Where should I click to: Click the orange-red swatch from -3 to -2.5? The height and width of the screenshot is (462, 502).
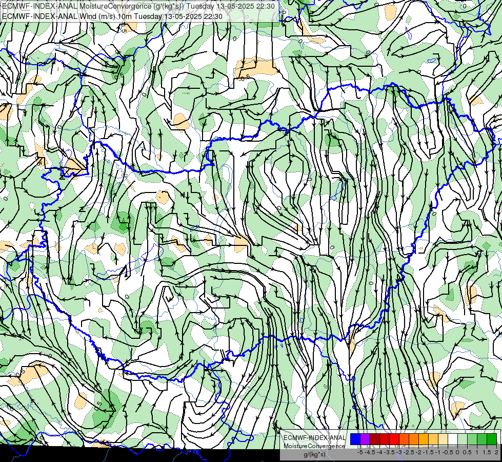pyautogui.click(x=404, y=439)
